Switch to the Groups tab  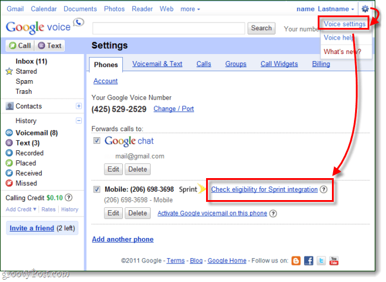(x=236, y=64)
